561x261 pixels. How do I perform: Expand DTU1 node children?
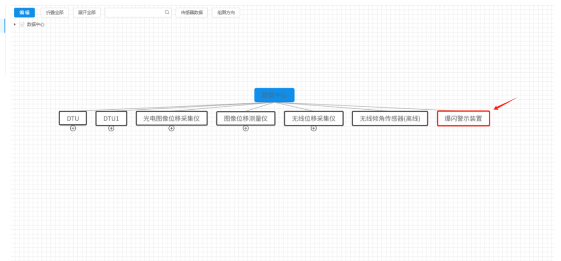(111, 128)
